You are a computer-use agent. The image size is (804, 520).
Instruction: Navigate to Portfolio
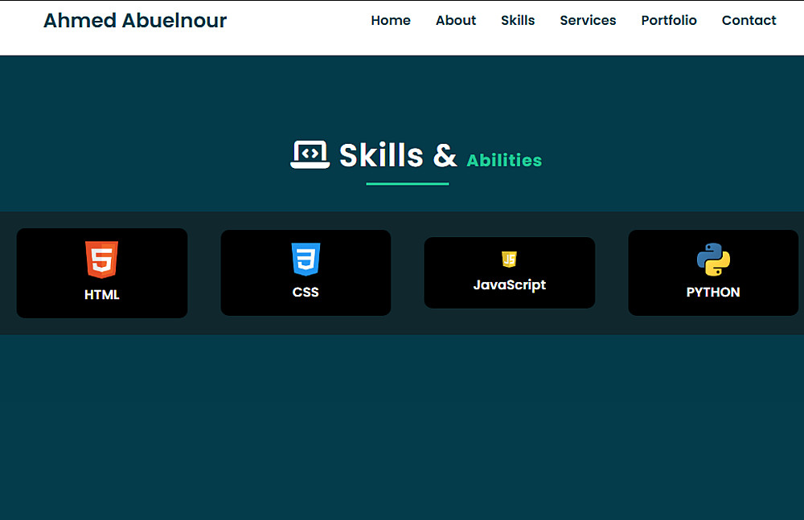(669, 21)
